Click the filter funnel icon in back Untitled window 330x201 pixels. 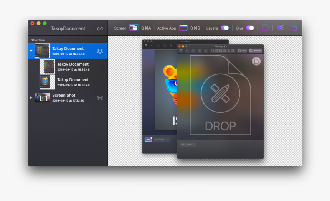point(146,46)
